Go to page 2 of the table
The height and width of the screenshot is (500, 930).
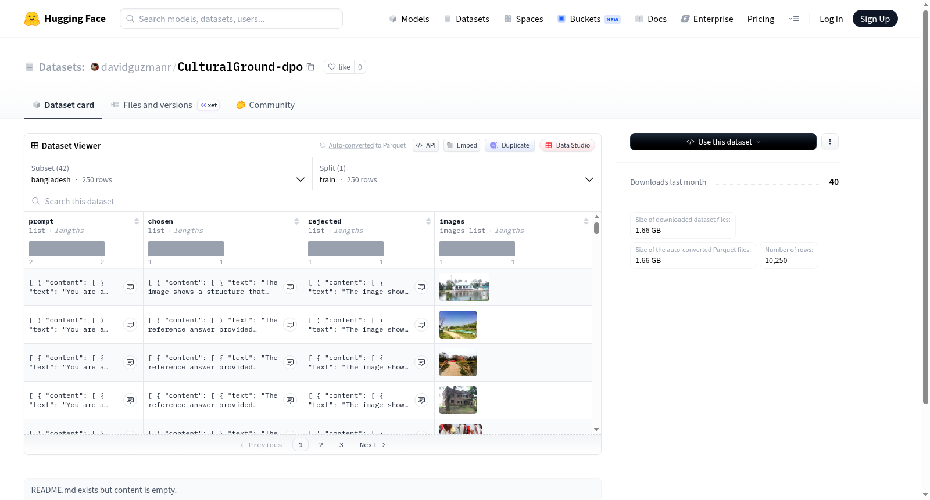click(321, 445)
